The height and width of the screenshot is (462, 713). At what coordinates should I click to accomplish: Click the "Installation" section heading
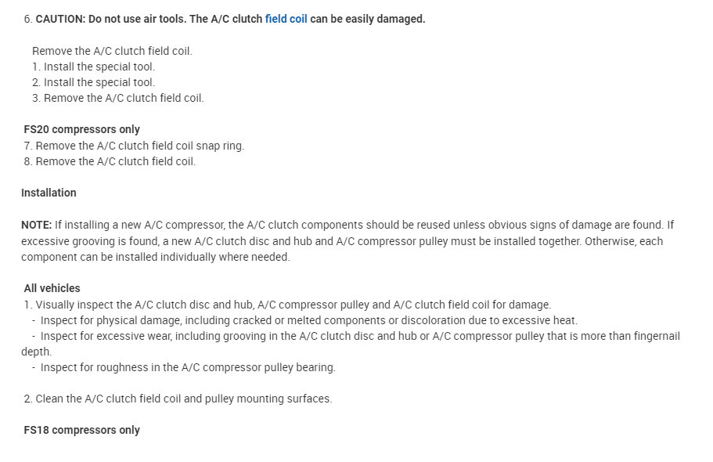tap(49, 193)
